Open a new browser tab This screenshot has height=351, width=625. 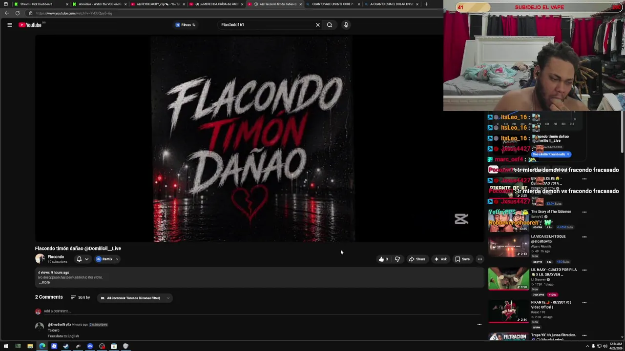(426, 4)
